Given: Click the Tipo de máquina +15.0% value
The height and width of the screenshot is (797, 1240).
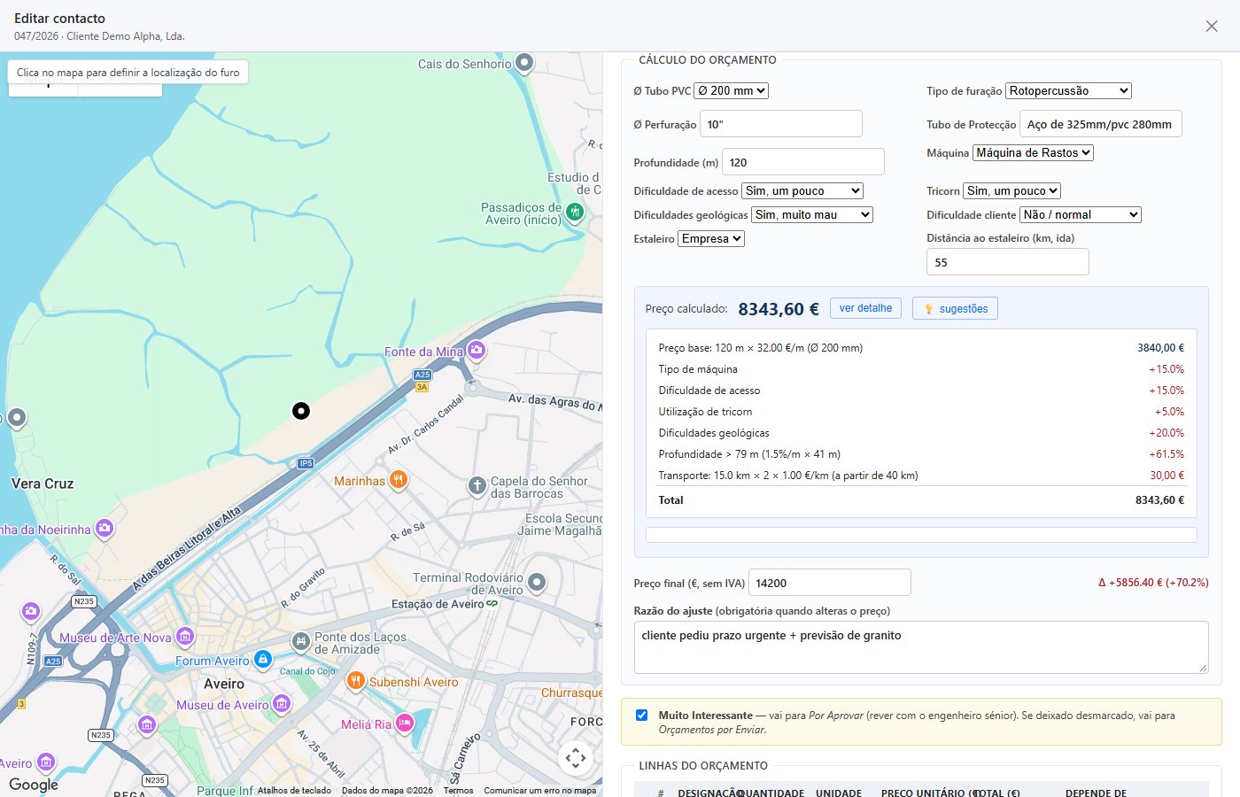Looking at the screenshot, I should (1166, 369).
